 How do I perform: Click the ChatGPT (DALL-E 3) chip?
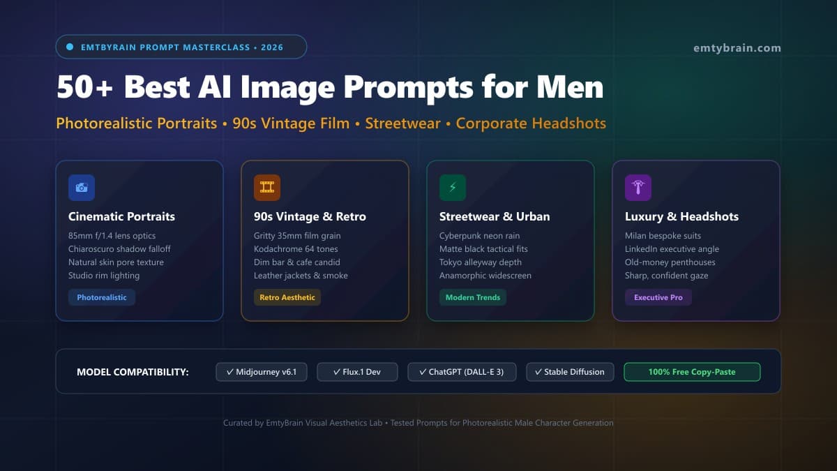[462, 372]
